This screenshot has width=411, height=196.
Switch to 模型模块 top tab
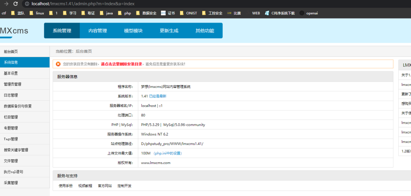[133, 31]
